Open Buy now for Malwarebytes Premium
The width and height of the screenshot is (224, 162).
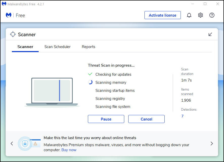tap(69, 150)
